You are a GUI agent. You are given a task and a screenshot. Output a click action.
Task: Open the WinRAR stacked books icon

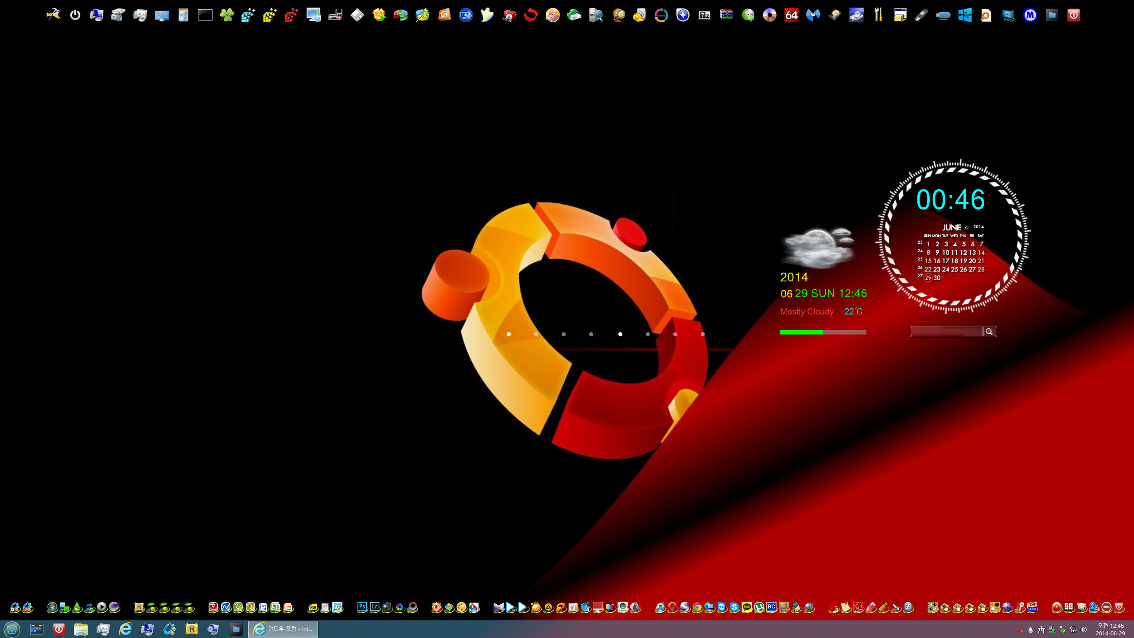pyautogui.click(x=726, y=15)
